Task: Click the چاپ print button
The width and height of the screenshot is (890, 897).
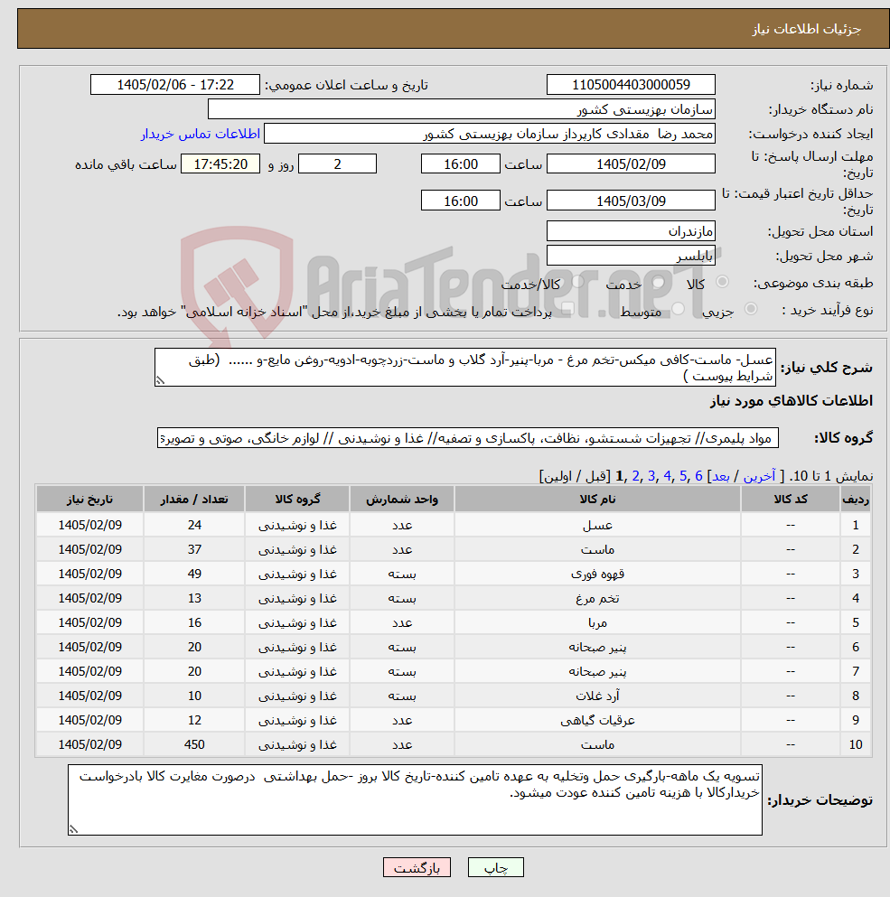Action: (496, 867)
